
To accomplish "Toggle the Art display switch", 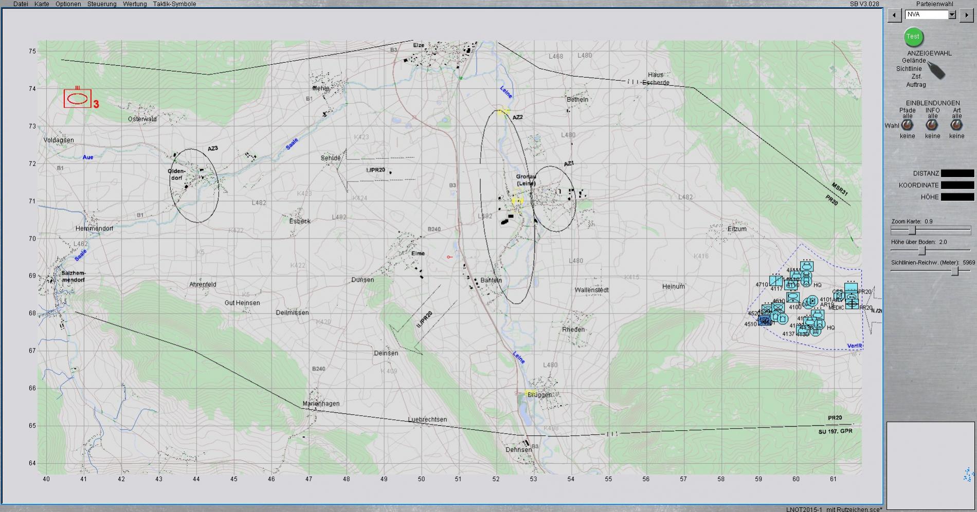I will (x=956, y=125).
